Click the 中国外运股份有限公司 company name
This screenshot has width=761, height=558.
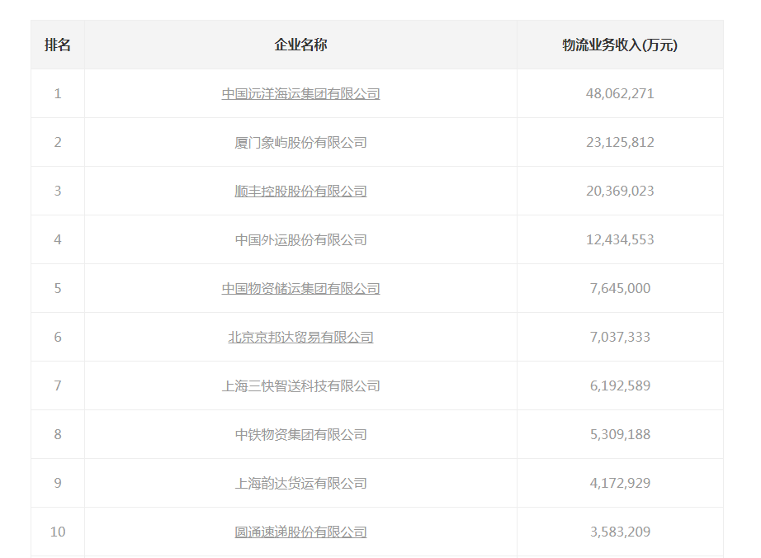pos(300,240)
